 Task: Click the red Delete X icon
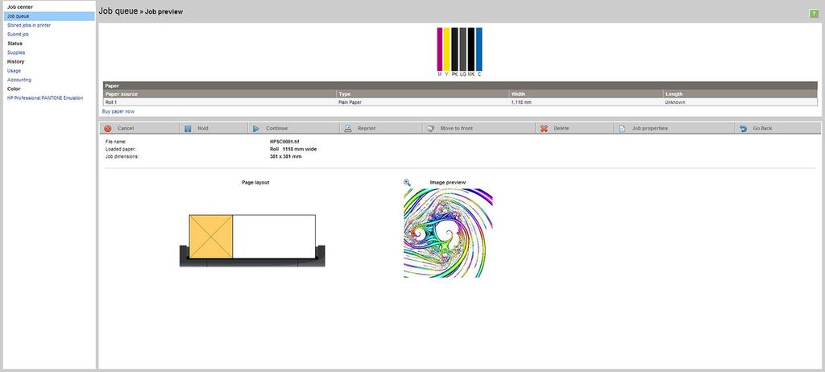click(544, 128)
